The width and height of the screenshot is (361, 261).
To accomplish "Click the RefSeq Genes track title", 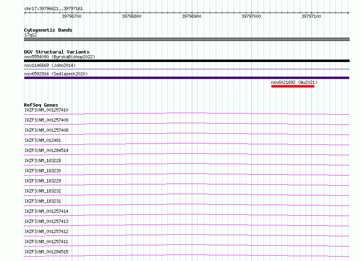I will [x=41, y=105].
